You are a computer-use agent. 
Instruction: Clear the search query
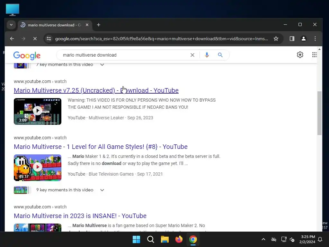(192, 55)
